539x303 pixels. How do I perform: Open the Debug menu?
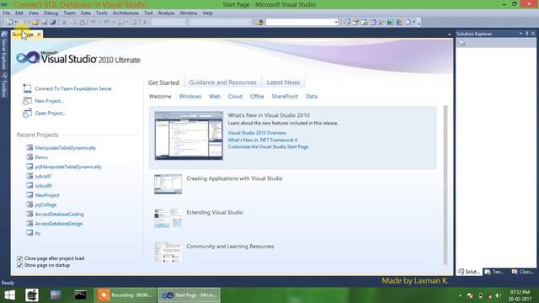pyautogui.click(x=51, y=13)
